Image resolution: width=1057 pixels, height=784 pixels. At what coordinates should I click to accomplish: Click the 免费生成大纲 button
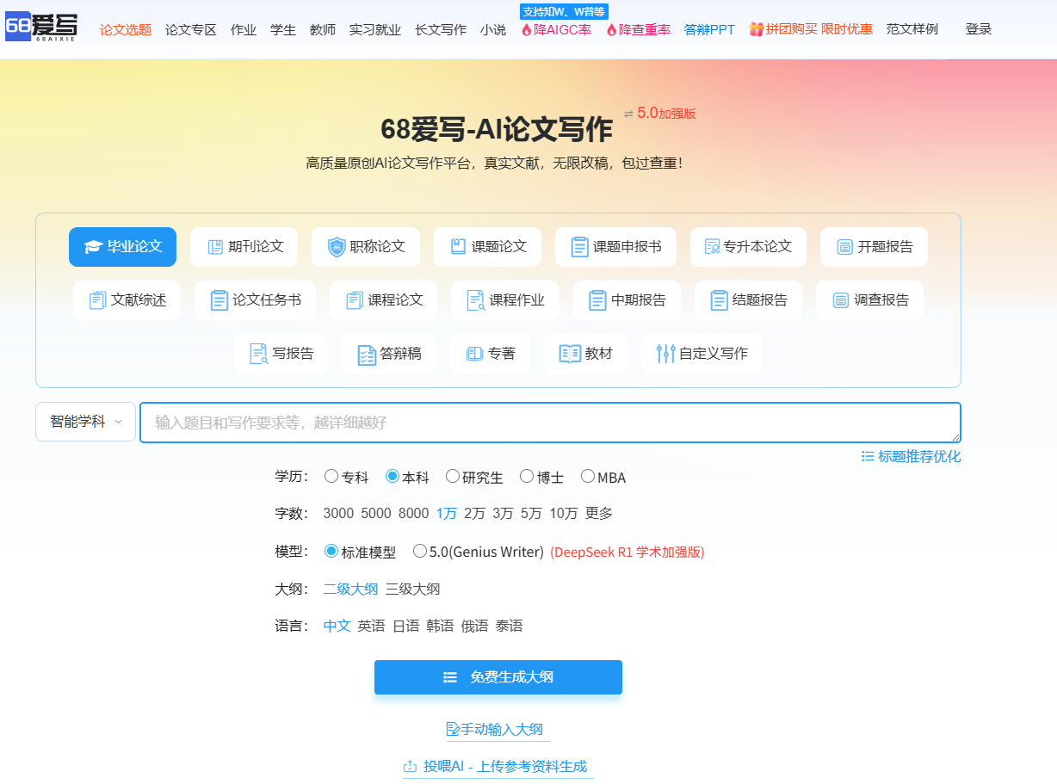tap(498, 677)
